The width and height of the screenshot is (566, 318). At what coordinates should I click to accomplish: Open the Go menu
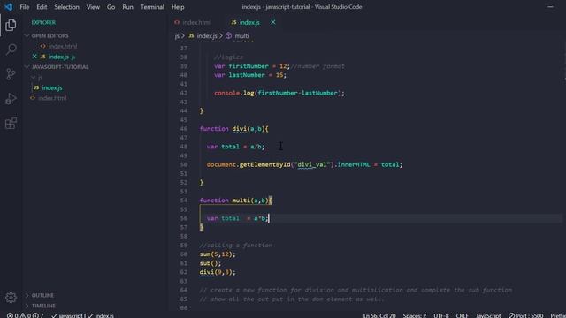click(111, 7)
